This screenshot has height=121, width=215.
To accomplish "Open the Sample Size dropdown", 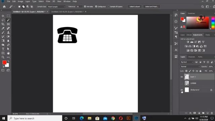I will pyautogui.click(x=56, y=7).
